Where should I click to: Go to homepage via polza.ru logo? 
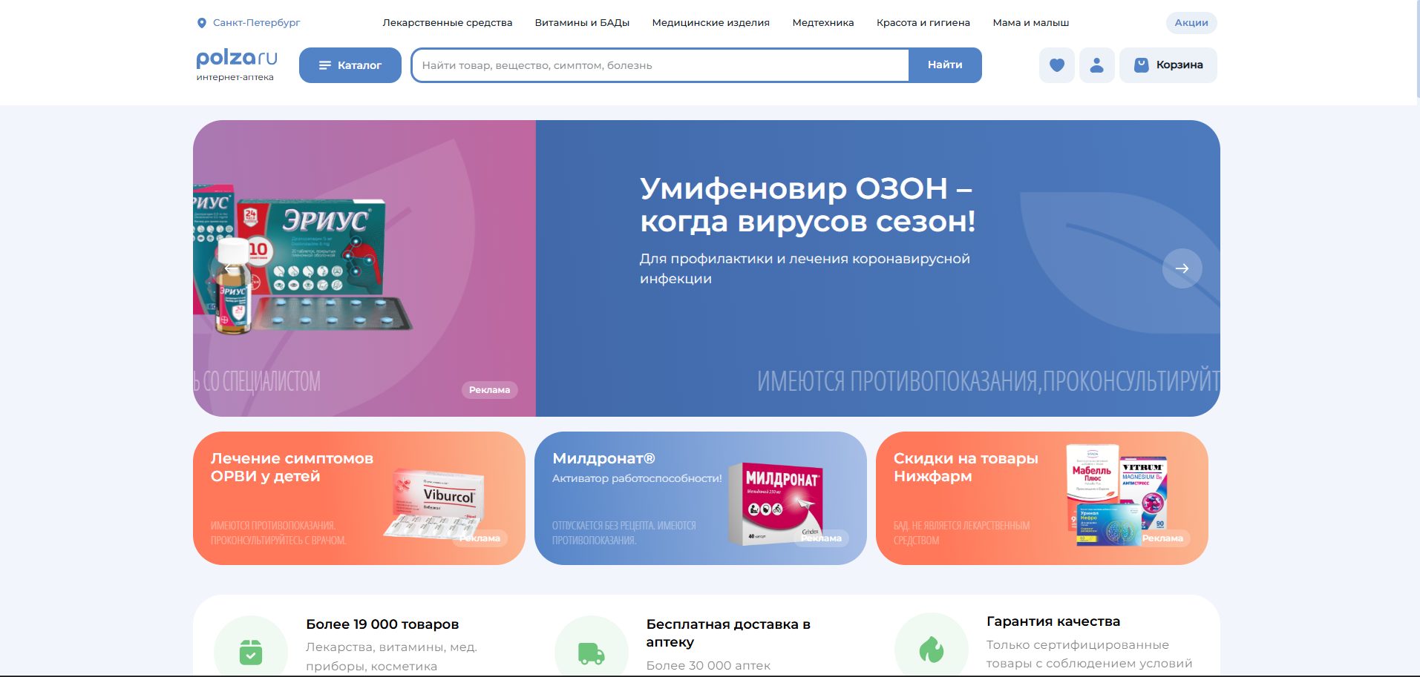[237, 65]
